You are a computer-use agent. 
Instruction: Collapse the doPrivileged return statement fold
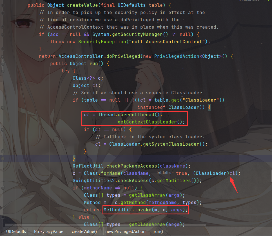tap(3, 56)
